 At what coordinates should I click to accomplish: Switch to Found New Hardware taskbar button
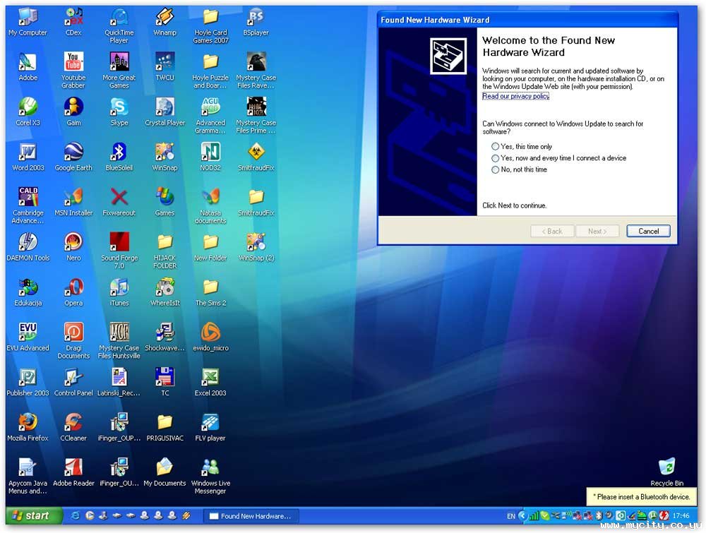251,516
